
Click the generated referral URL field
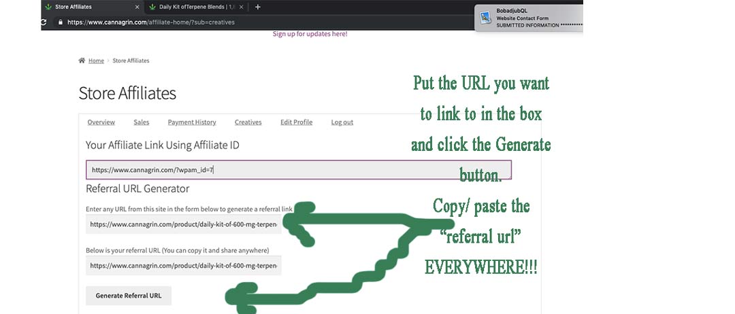[x=184, y=265]
